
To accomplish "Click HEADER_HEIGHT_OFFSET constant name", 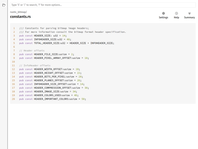I will pos(49,73).
